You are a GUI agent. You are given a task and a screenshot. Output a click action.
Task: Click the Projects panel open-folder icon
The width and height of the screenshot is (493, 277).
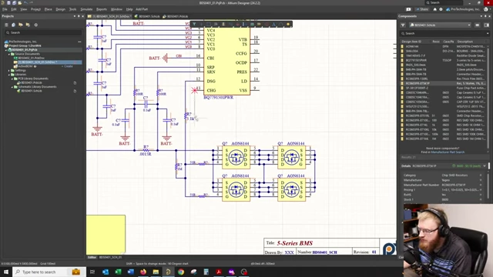point(21,25)
